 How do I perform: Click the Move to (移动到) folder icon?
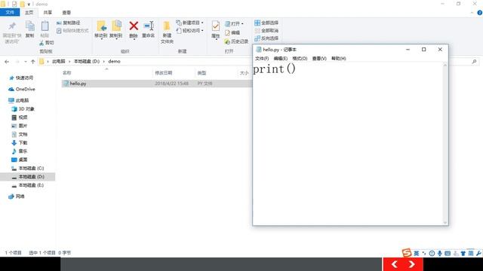point(101,26)
